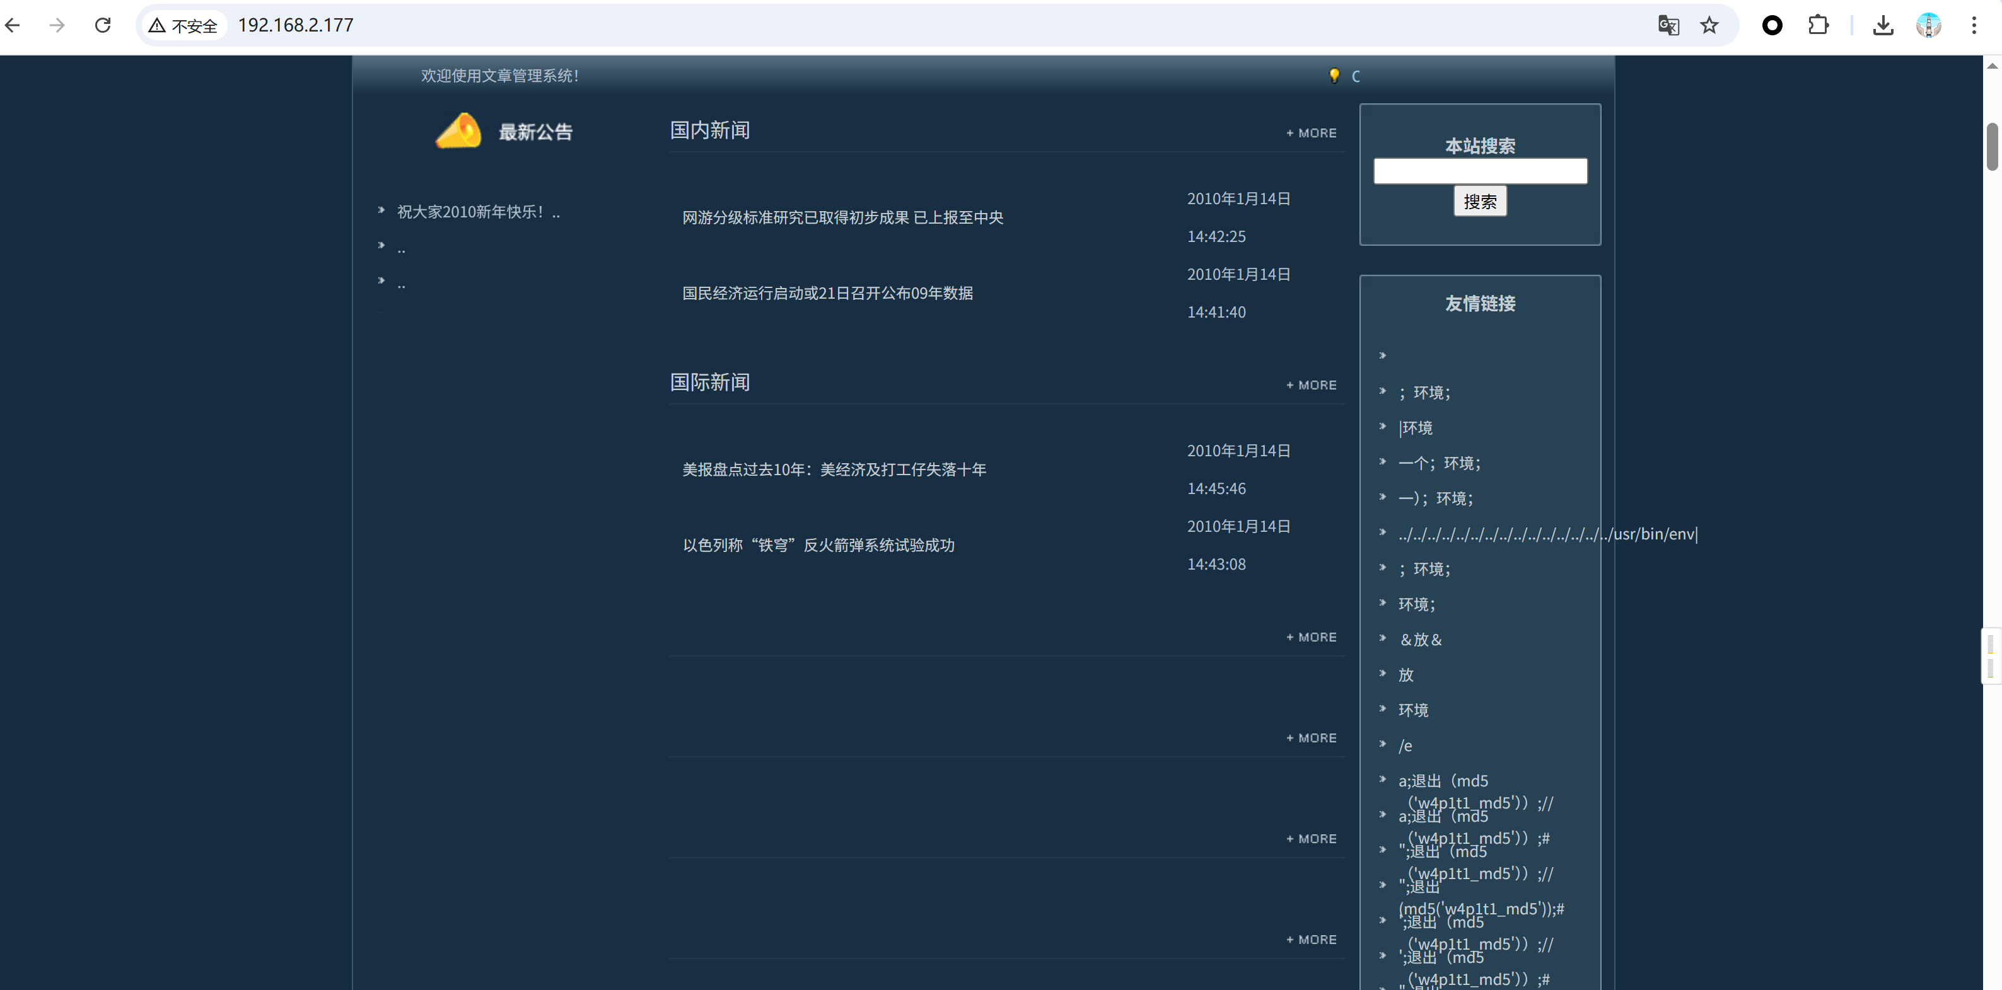Open the extensions puzzle icon
The height and width of the screenshot is (990, 2002).
[x=1819, y=26]
